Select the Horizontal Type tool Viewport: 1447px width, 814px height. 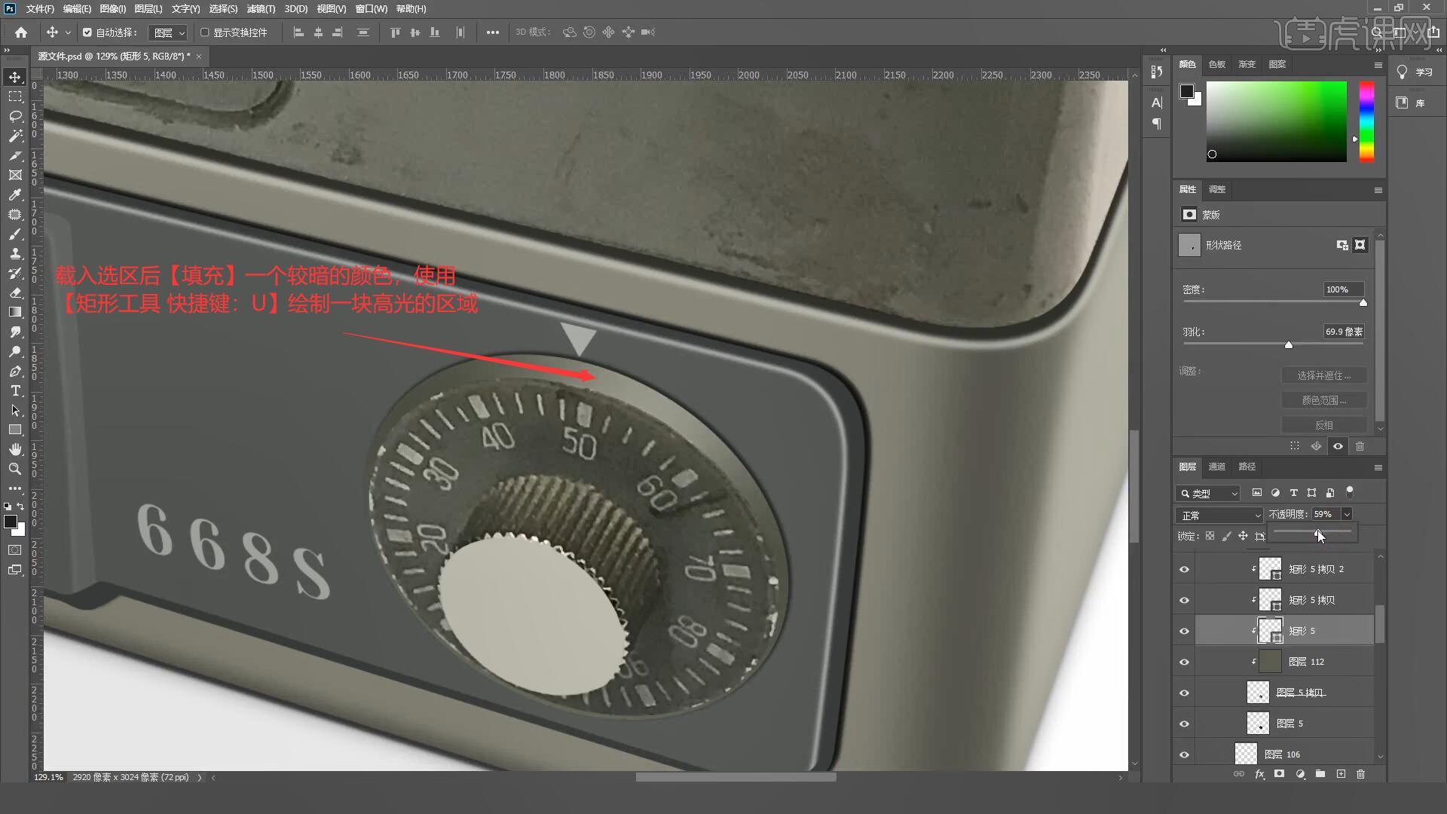(15, 391)
